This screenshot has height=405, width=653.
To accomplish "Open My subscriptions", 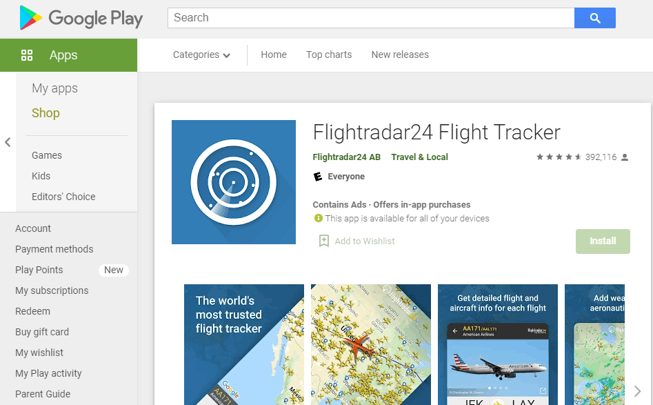I will (52, 290).
